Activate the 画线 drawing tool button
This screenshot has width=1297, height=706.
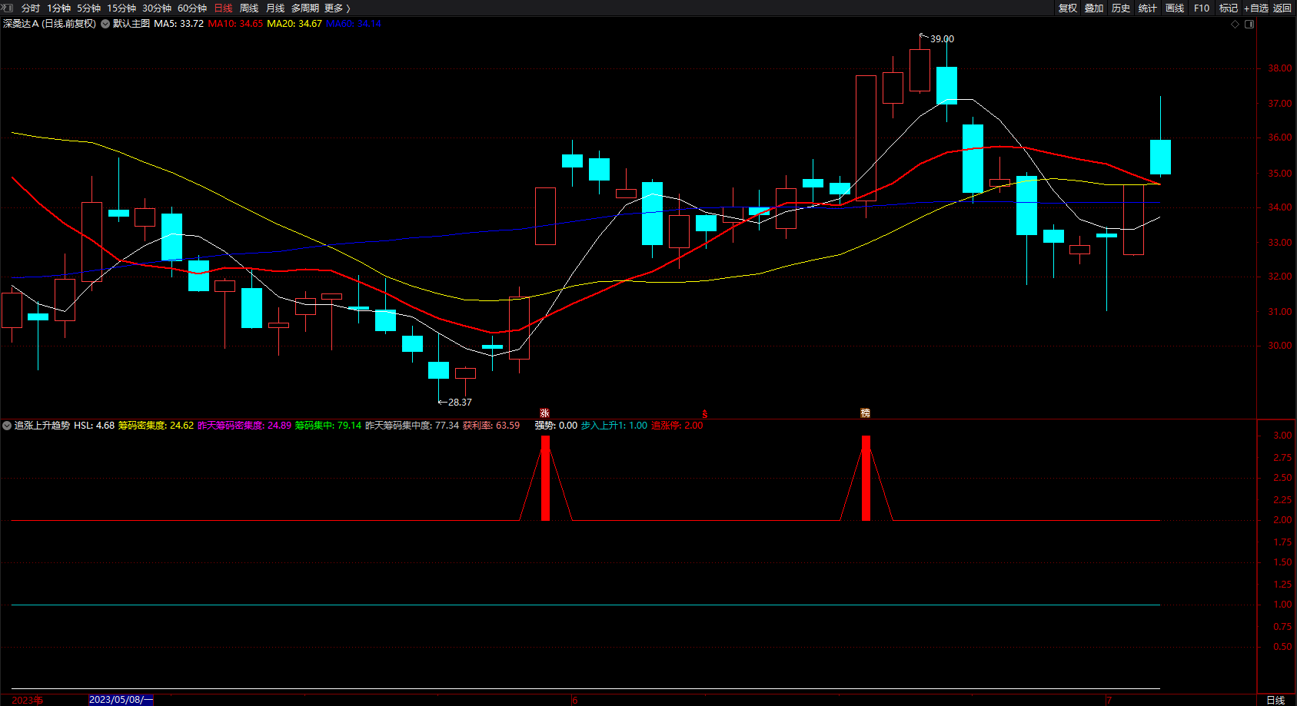(x=1175, y=8)
